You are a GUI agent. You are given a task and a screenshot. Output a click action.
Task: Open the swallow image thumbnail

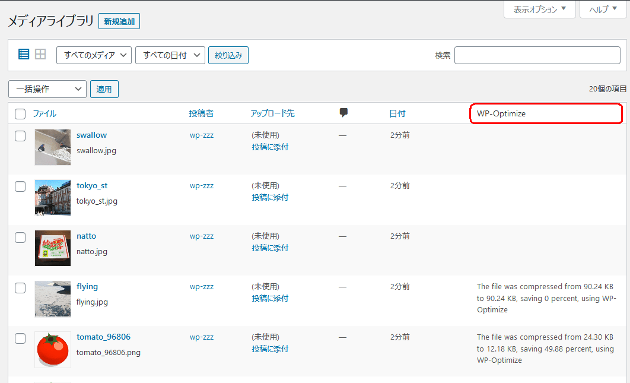(53, 147)
